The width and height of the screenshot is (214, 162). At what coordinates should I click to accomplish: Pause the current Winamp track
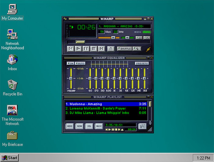86,49
